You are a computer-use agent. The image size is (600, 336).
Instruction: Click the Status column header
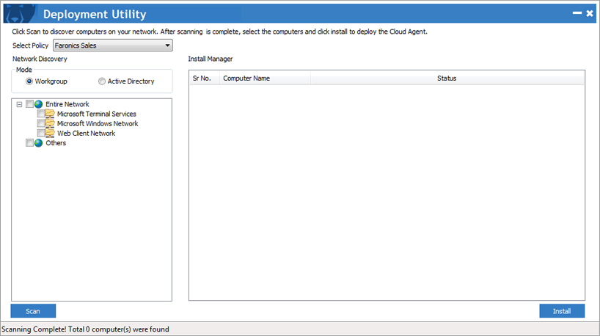click(447, 78)
